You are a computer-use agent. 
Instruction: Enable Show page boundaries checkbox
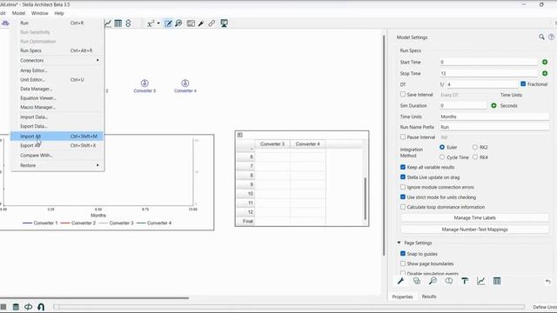[403, 263]
